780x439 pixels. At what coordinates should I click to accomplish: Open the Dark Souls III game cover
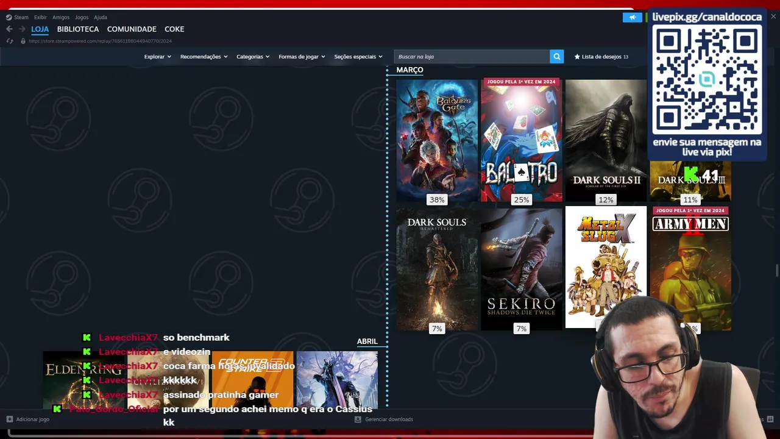tap(690, 181)
